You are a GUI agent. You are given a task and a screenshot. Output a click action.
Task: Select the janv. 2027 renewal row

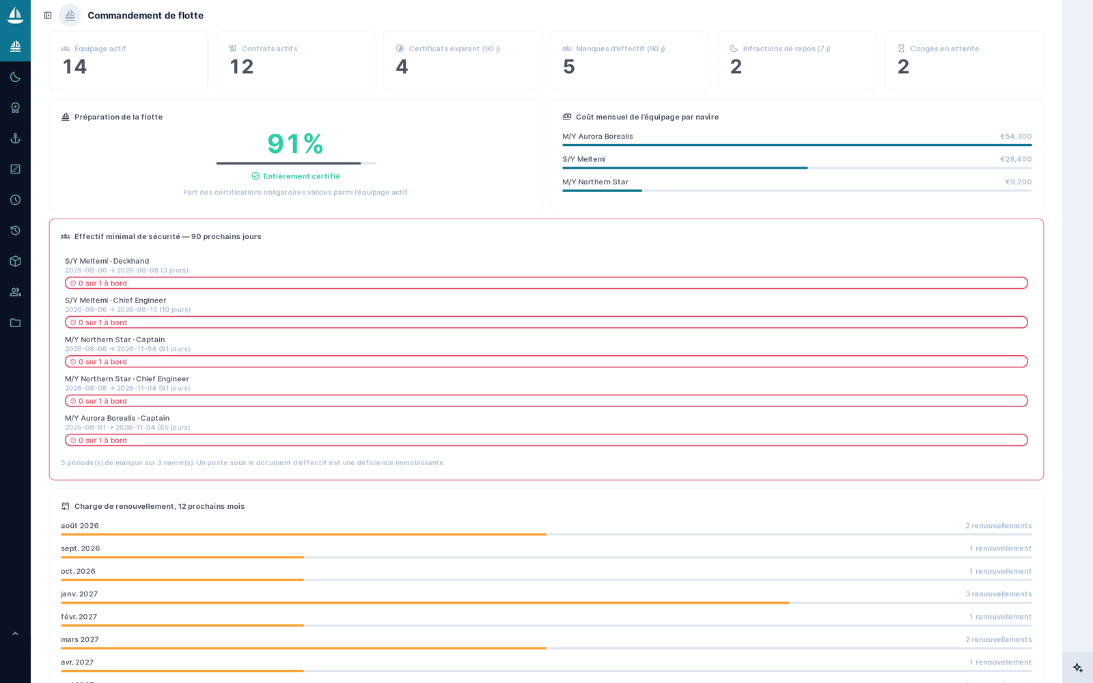point(546,597)
